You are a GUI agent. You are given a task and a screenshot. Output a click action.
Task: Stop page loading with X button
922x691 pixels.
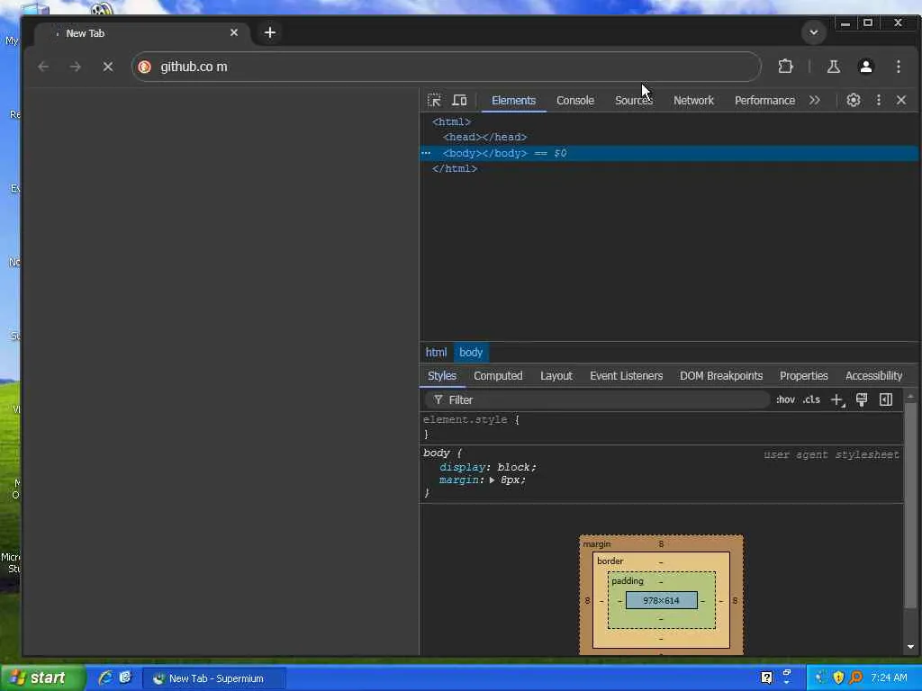(x=107, y=67)
